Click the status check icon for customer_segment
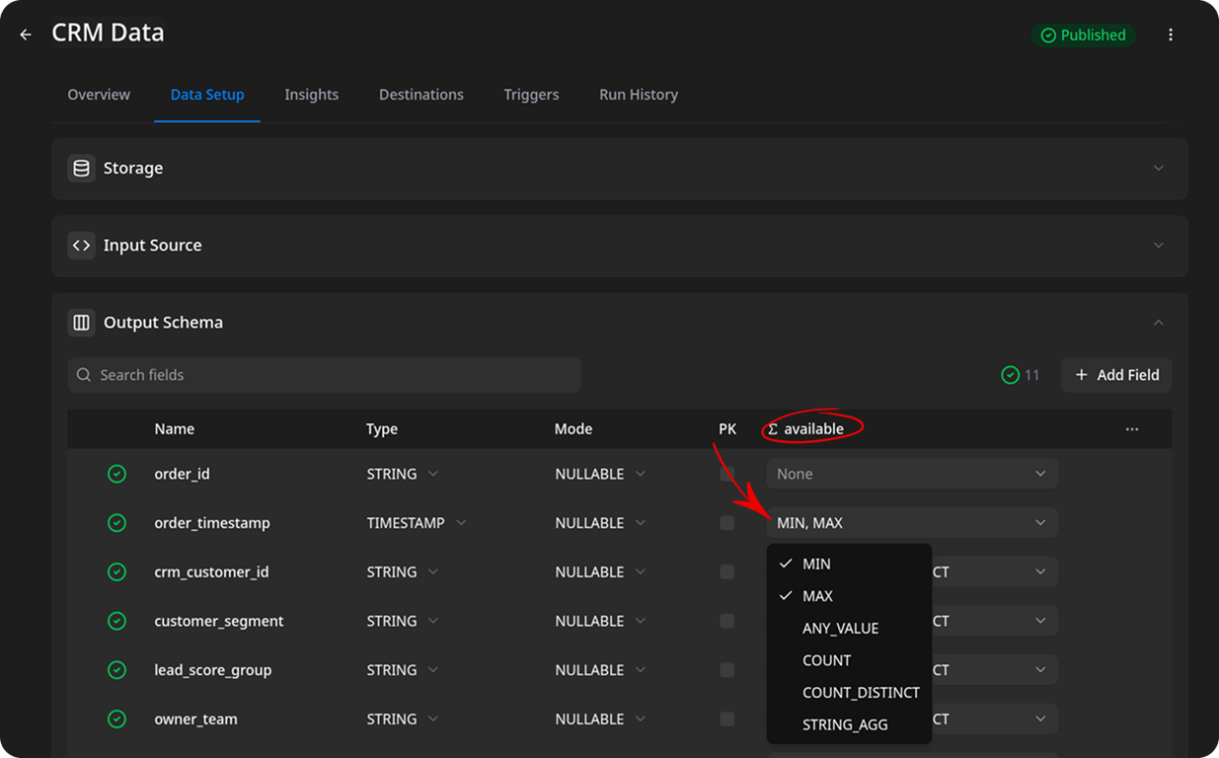Screen dimensions: 1219x758 116,621
